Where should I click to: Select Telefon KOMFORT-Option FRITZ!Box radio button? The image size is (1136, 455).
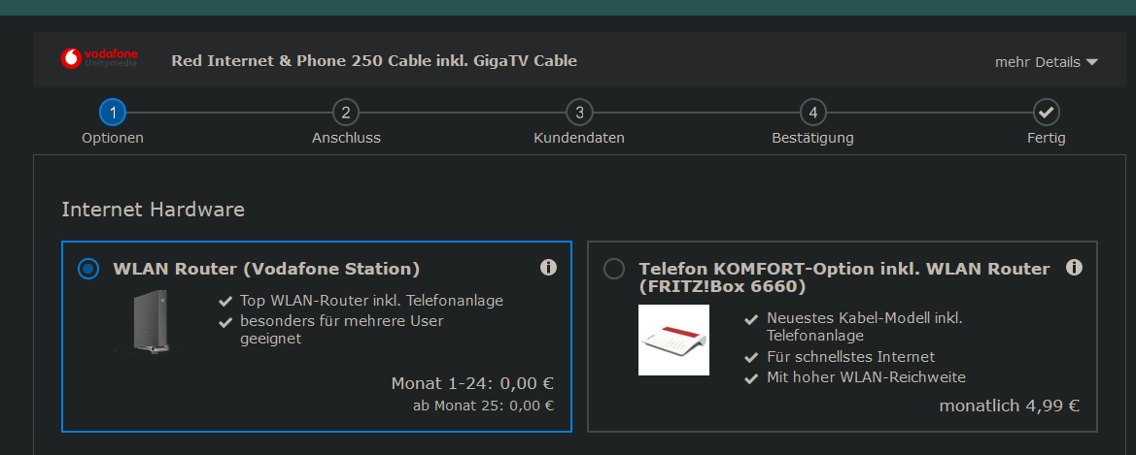[x=613, y=269]
